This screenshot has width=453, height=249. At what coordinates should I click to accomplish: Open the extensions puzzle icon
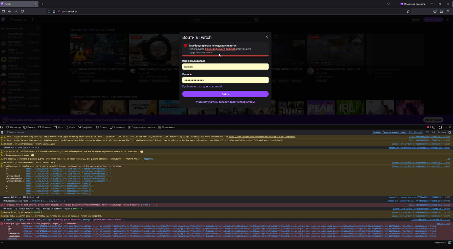click(441, 11)
